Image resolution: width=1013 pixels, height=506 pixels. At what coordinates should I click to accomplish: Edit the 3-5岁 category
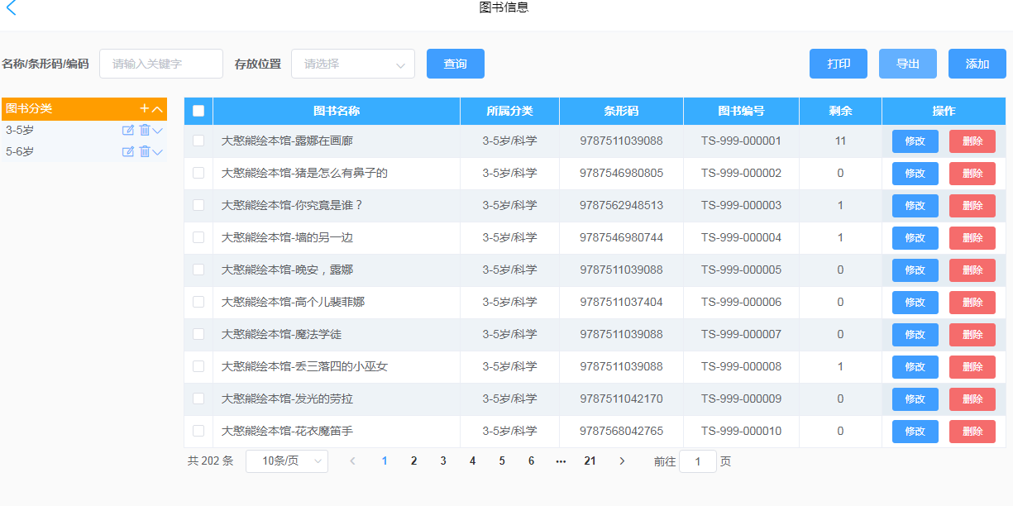(128, 130)
